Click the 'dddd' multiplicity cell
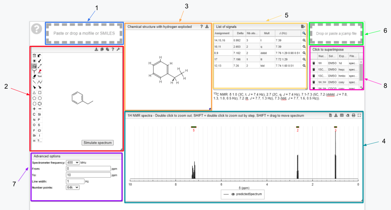 267,53
